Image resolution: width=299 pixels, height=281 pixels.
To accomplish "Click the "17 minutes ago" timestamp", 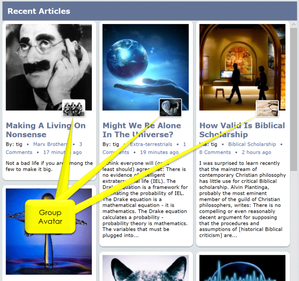I will tap(62, 152).
